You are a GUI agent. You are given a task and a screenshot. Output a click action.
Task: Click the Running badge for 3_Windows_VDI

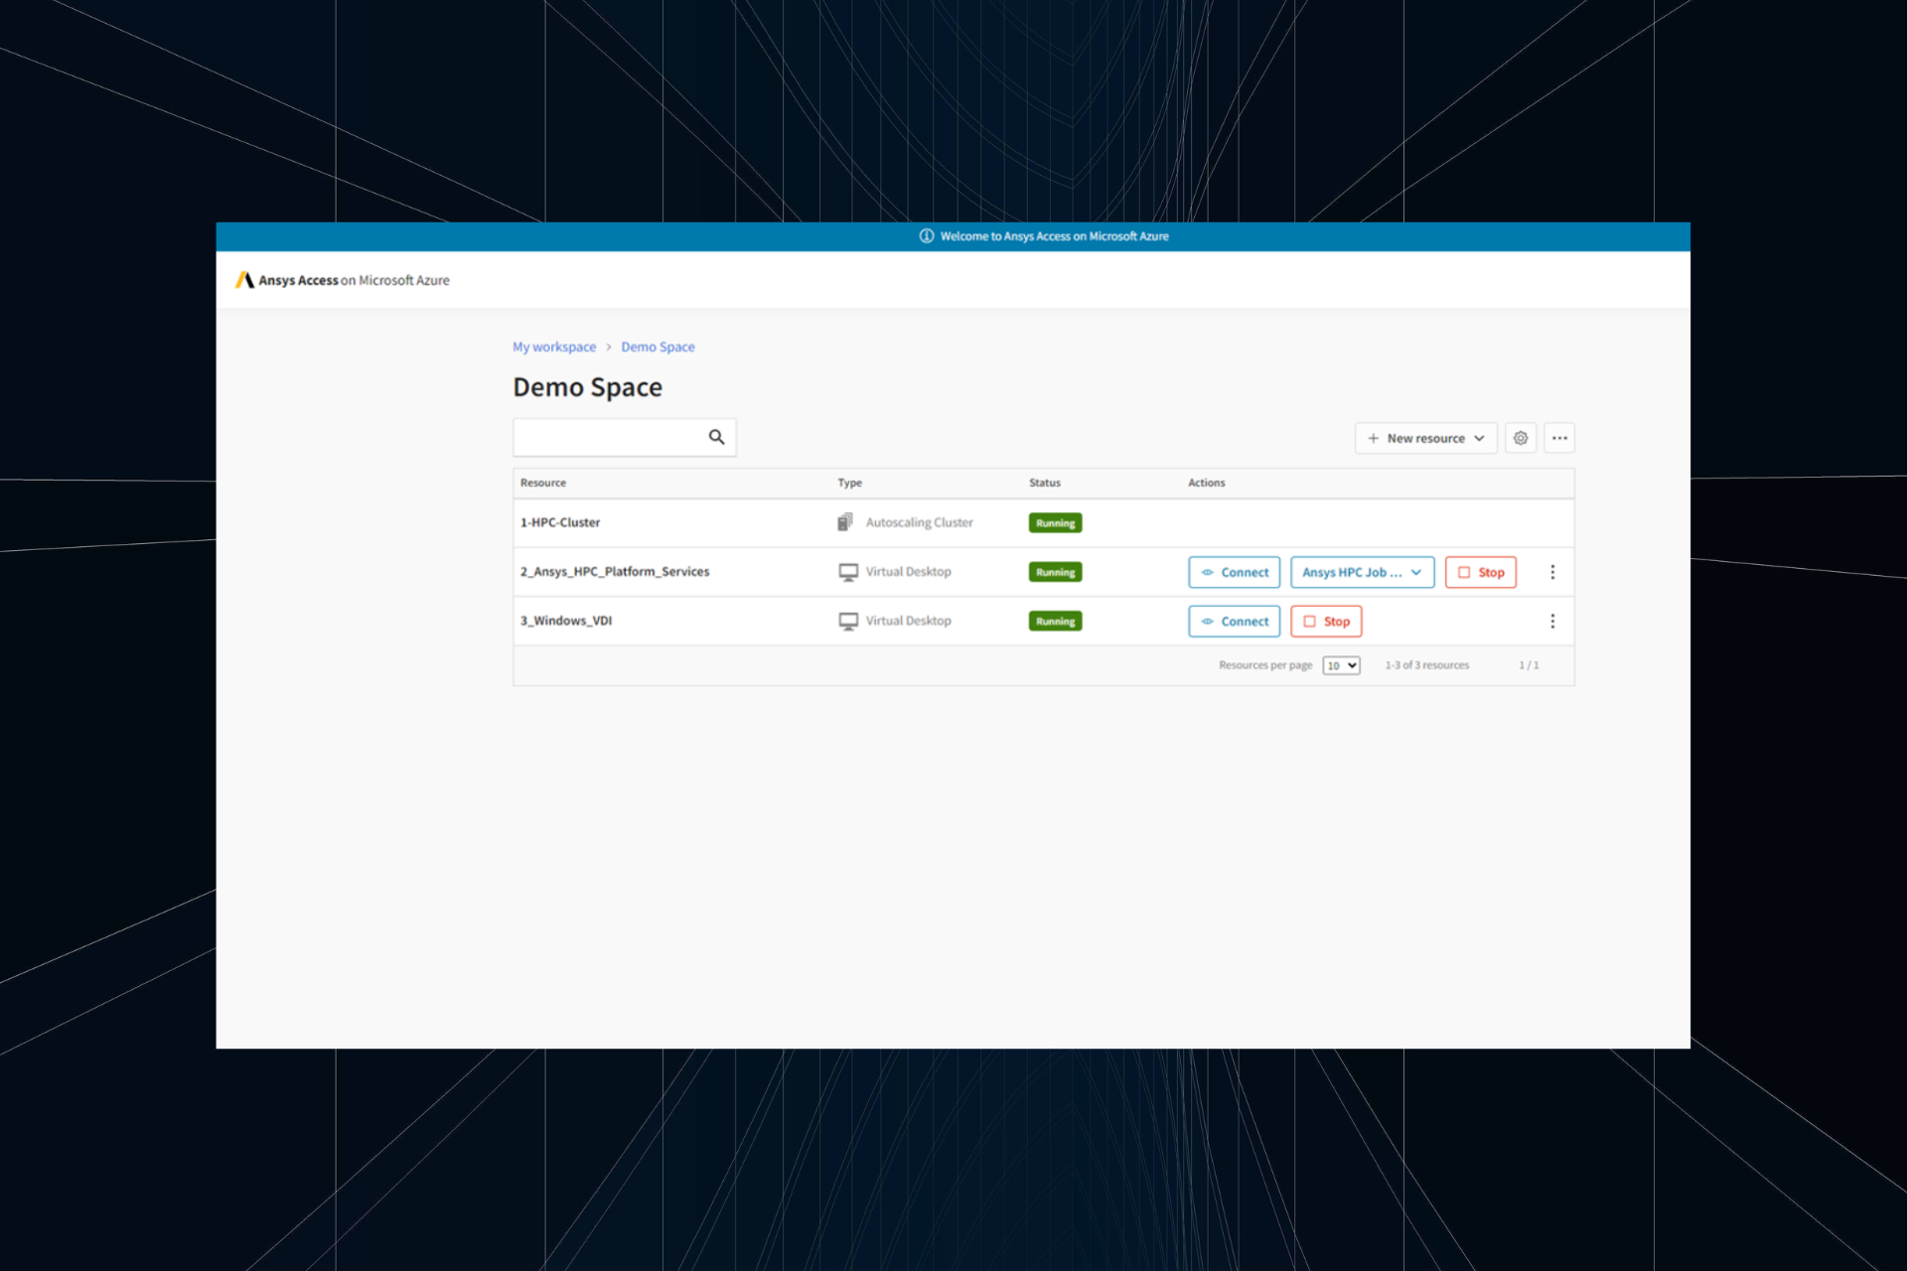point(1055,622)
